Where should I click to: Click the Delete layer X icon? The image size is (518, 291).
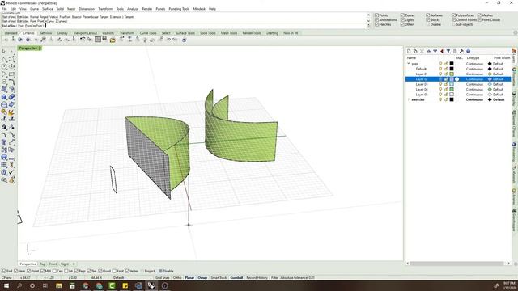point(422,52)
